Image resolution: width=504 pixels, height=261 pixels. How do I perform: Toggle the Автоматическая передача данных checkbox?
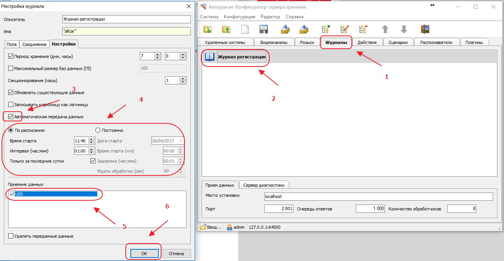pos(11,116)
